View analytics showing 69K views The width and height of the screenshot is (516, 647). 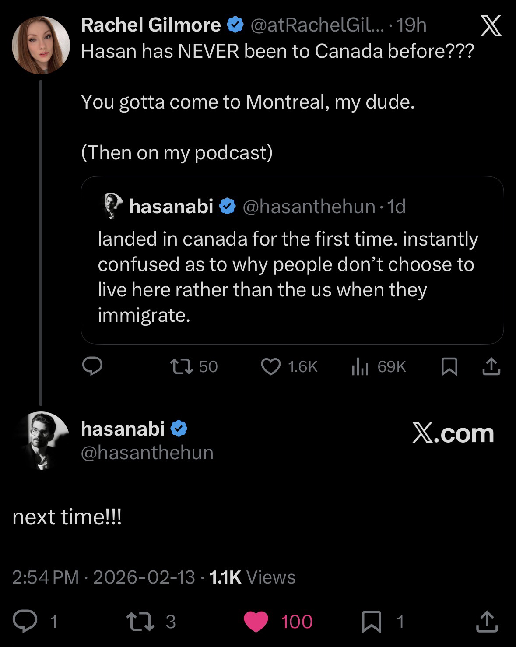358,366
